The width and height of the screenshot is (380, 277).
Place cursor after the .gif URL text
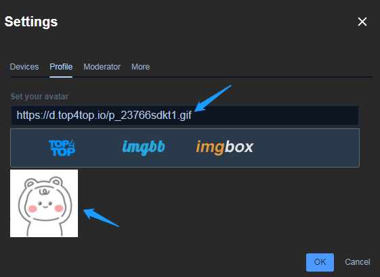[193, 116]
